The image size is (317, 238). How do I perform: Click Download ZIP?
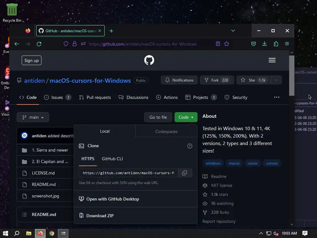click(x=100, y=216)
